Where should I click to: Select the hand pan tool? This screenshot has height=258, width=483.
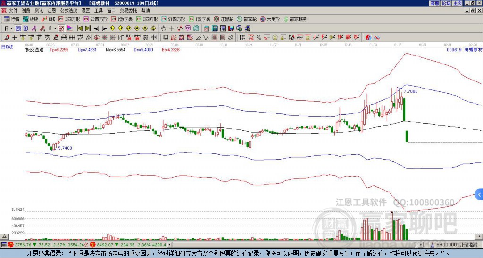coord(164,28)
